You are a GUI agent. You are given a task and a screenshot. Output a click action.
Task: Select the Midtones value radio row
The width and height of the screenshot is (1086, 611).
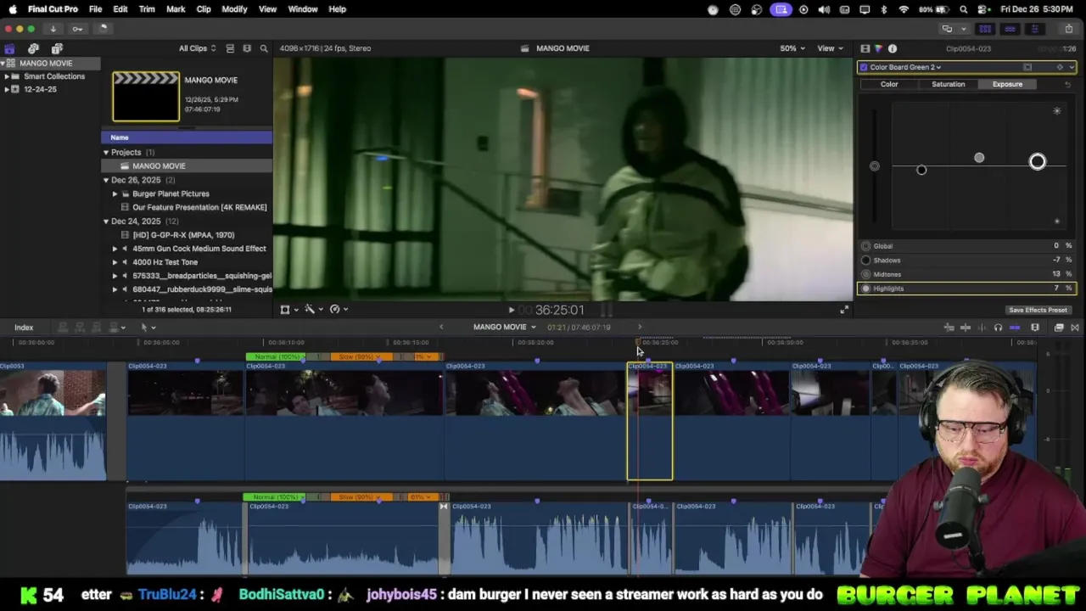click(x=966, y=274)
